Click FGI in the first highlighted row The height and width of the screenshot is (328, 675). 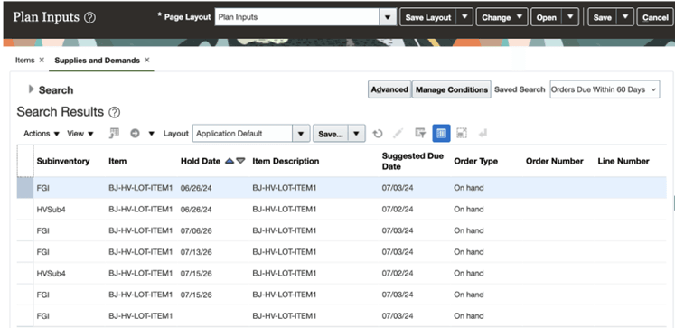(43, 188)
